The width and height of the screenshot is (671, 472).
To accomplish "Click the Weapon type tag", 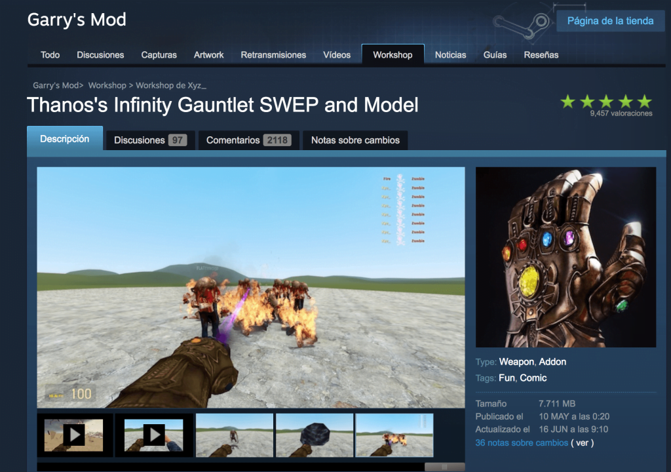I will [x=516, y=362].
